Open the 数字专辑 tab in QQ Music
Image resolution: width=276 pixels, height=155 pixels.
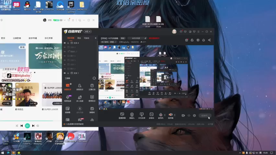(33, 38)
